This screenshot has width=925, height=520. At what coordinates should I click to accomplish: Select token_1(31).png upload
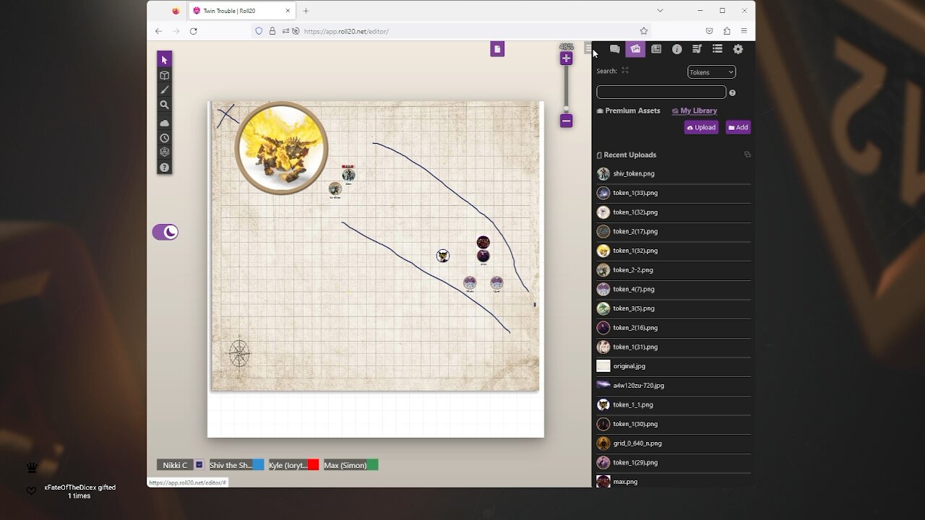pos(674,347)
